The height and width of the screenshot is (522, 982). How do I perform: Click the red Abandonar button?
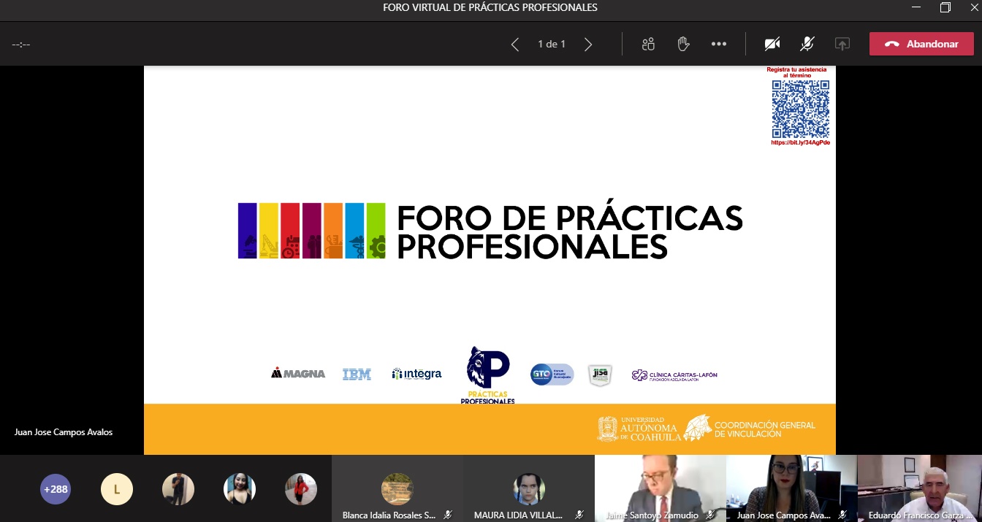(921, 44)
